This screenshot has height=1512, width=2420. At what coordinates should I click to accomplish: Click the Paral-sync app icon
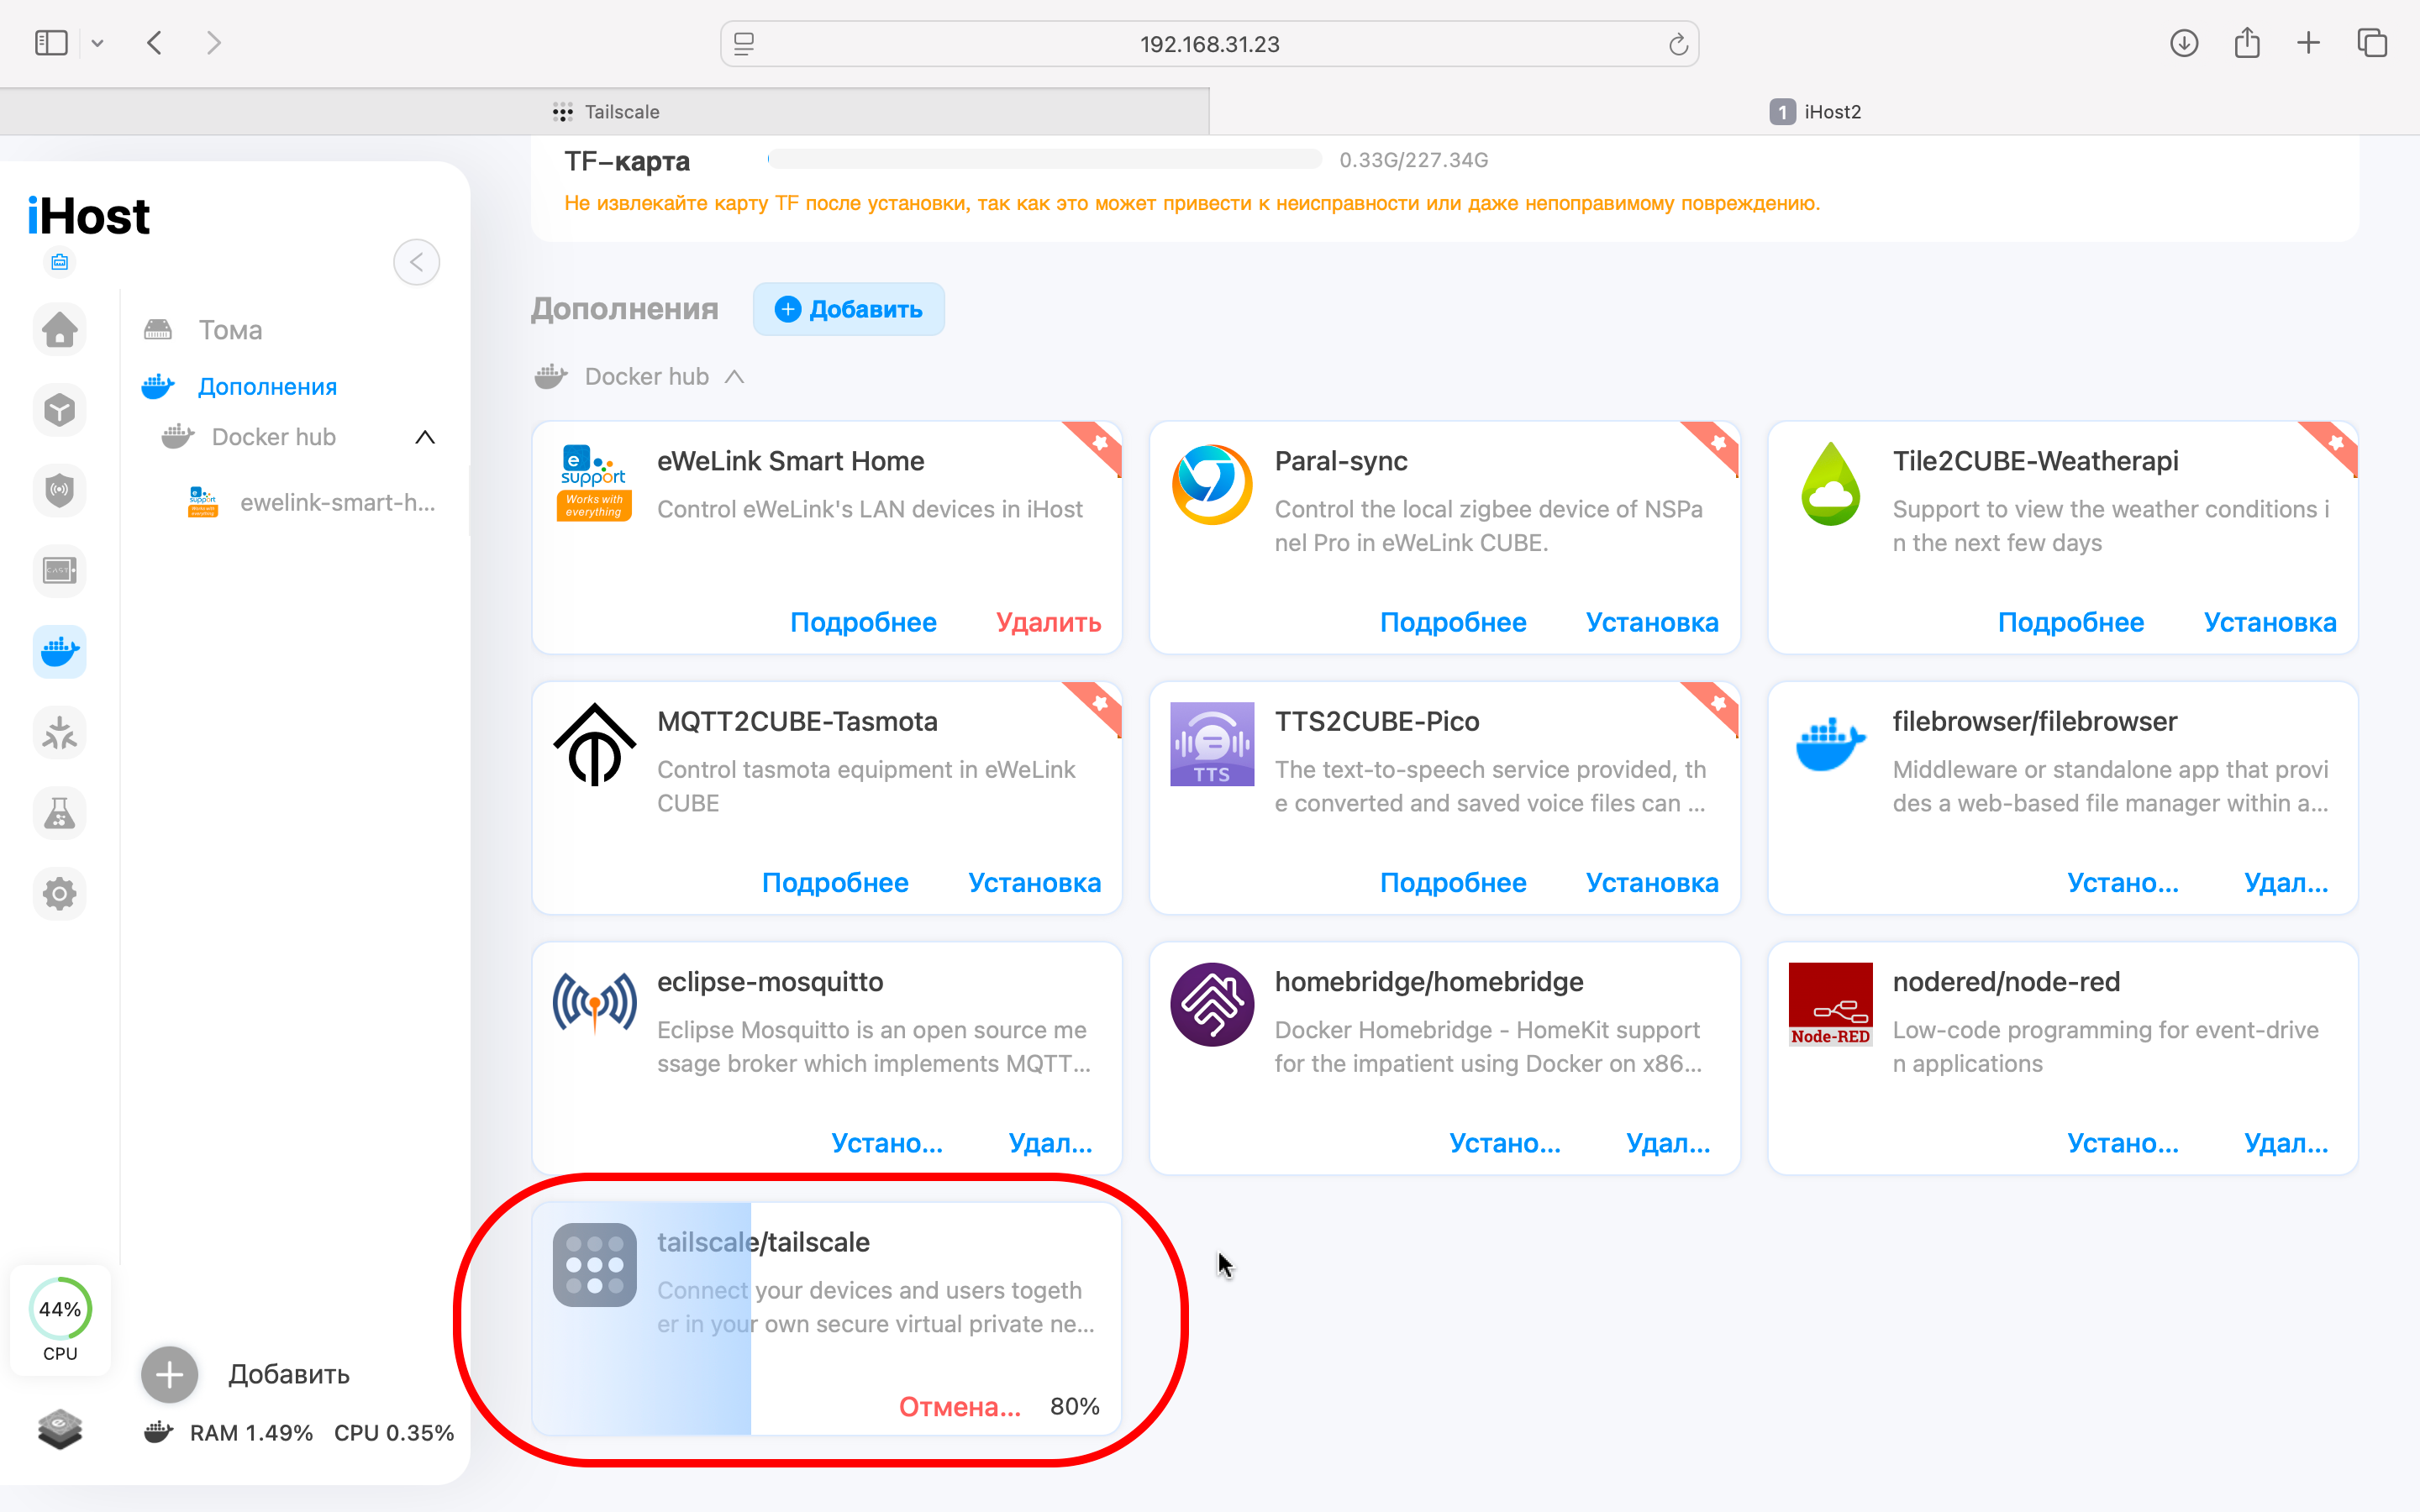[1212, 484]
